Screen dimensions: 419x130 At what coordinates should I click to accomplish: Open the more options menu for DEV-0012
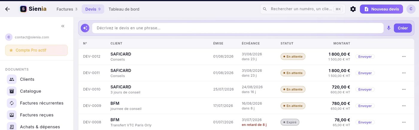pyautogui.click(x=404, y=57)
